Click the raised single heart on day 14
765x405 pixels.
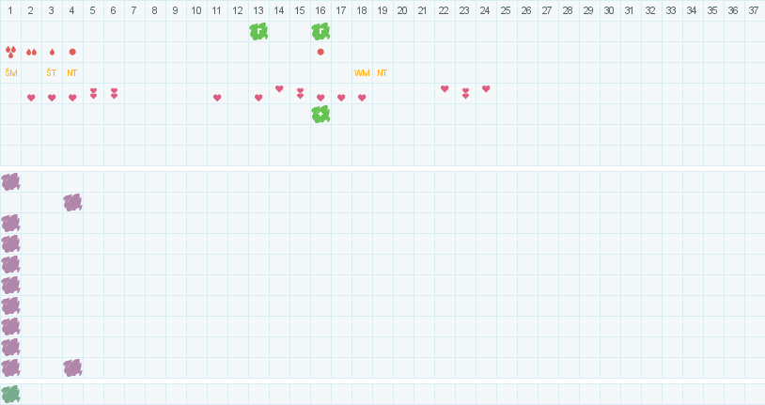coord(279,89)
